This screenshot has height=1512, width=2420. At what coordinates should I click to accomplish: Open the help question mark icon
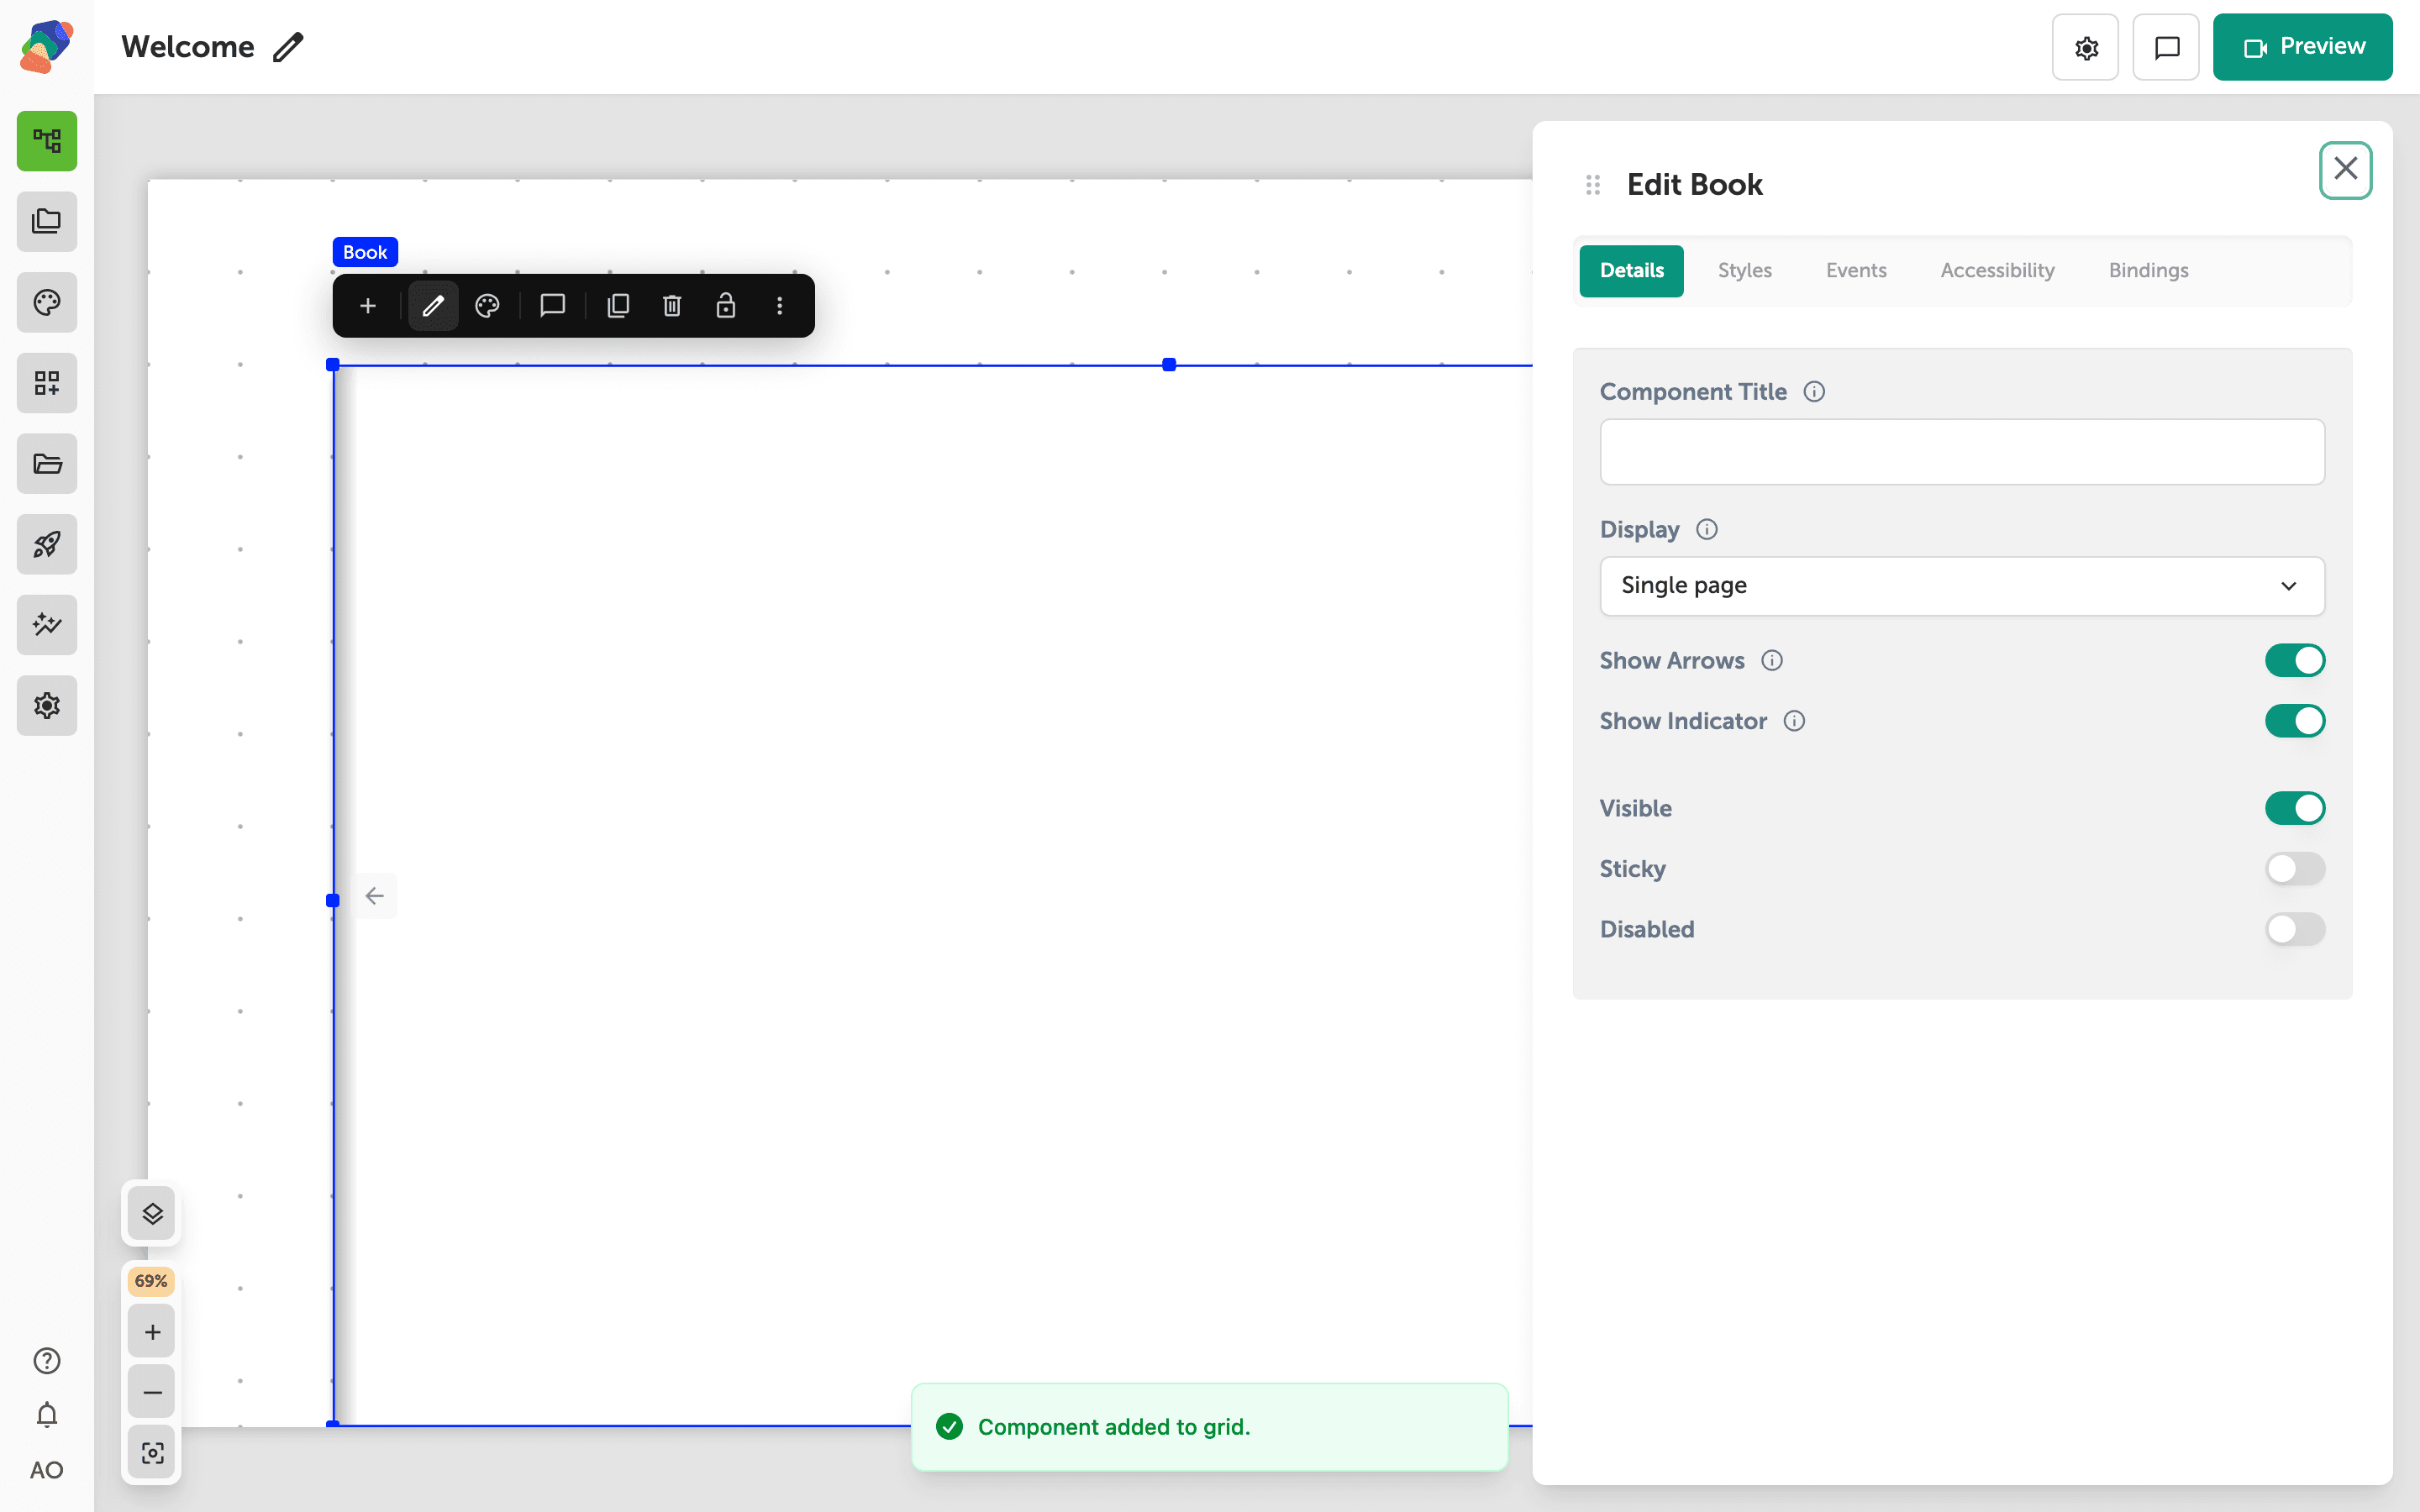tap(47, 1361)
